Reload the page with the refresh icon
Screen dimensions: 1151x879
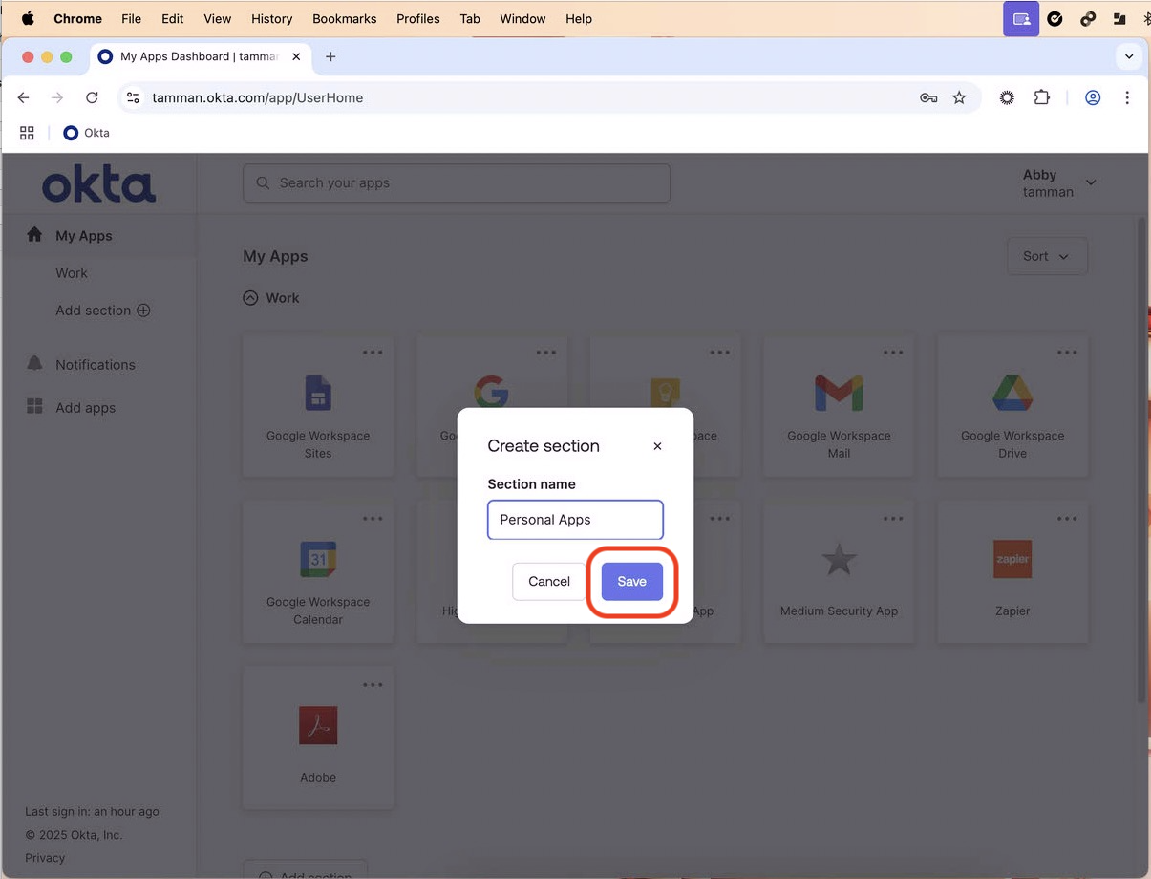92,97
